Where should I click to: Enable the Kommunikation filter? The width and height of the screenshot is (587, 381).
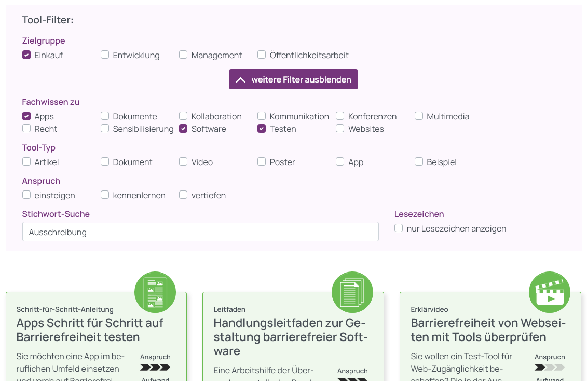tap(262, 116)
